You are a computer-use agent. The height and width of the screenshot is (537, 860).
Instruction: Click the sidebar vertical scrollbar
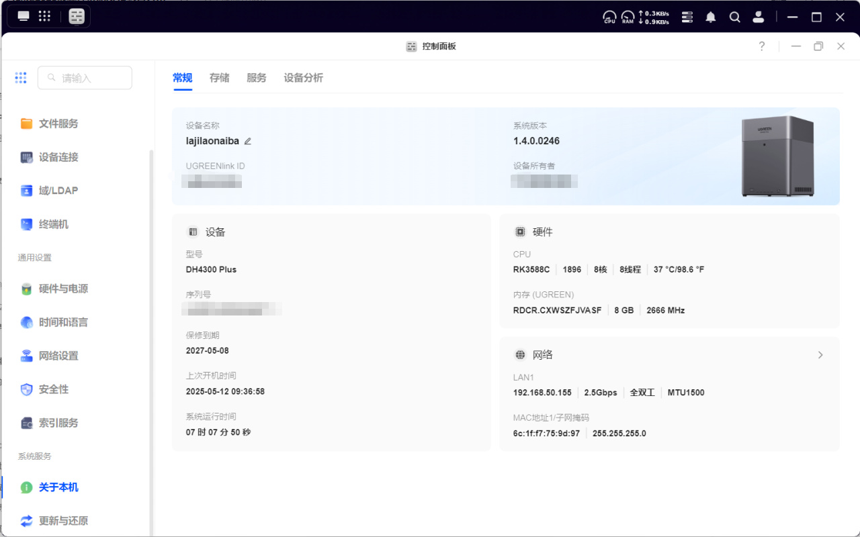pyautogui.click(x=151, y=342)
